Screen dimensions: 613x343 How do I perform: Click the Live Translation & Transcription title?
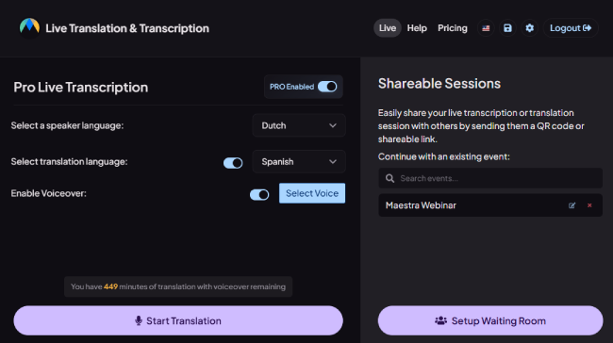coord(127,28)
